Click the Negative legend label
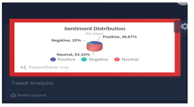 98,59
